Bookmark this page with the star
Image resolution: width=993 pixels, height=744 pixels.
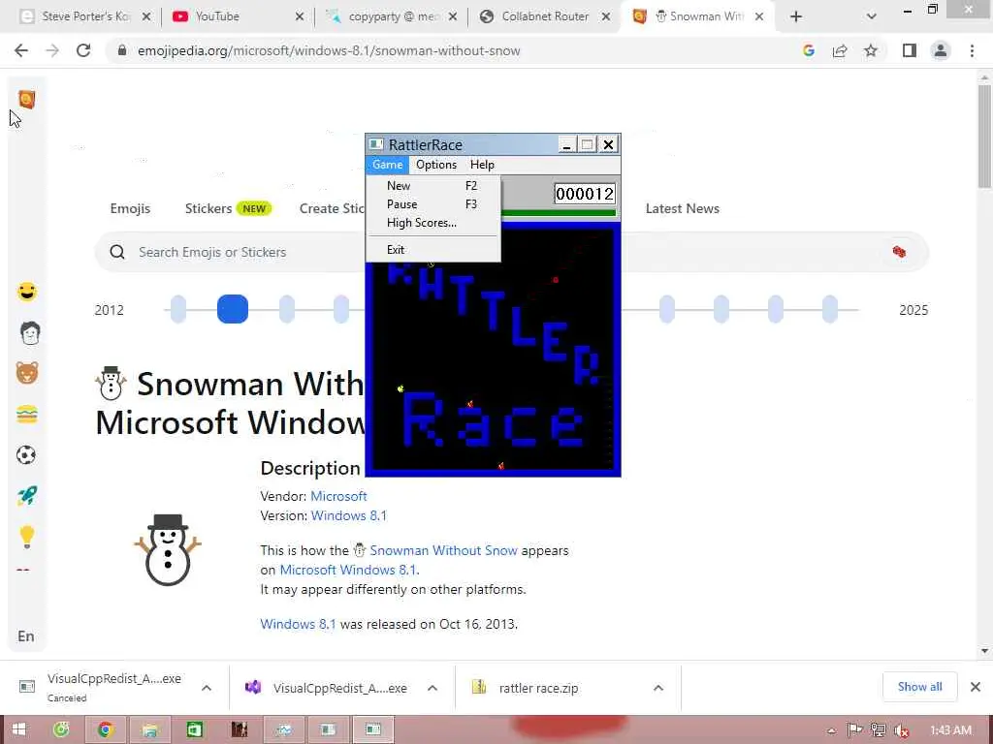[871, 50]
